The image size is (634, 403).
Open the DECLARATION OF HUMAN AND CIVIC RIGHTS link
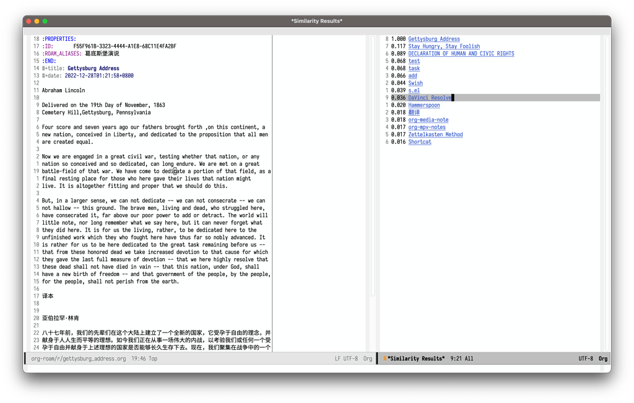coord(461,53)
